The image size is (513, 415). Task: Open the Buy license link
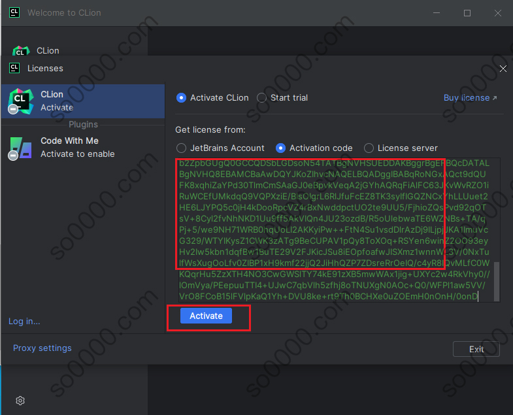point(470,97)
